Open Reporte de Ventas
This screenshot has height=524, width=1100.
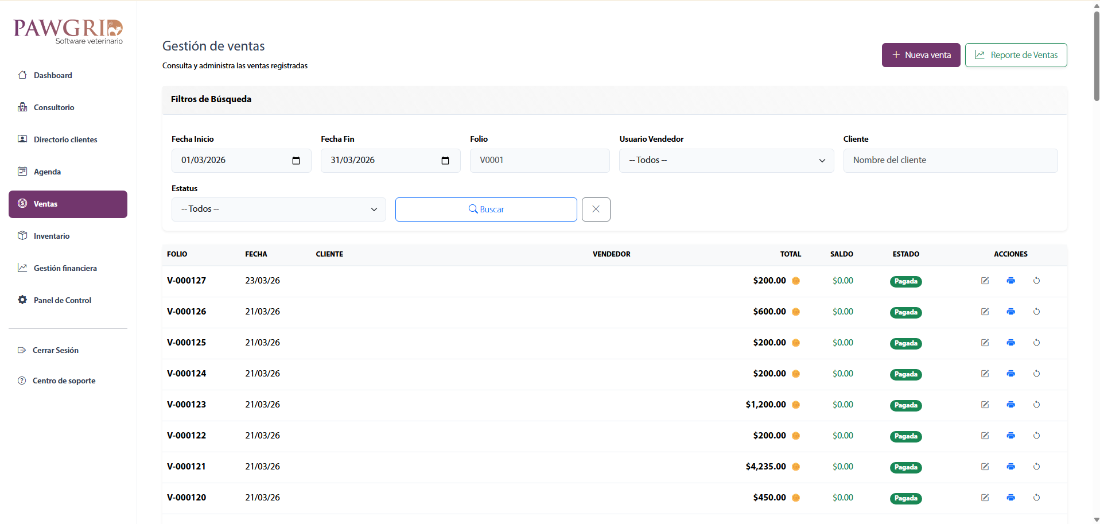tap(1016, 55)
